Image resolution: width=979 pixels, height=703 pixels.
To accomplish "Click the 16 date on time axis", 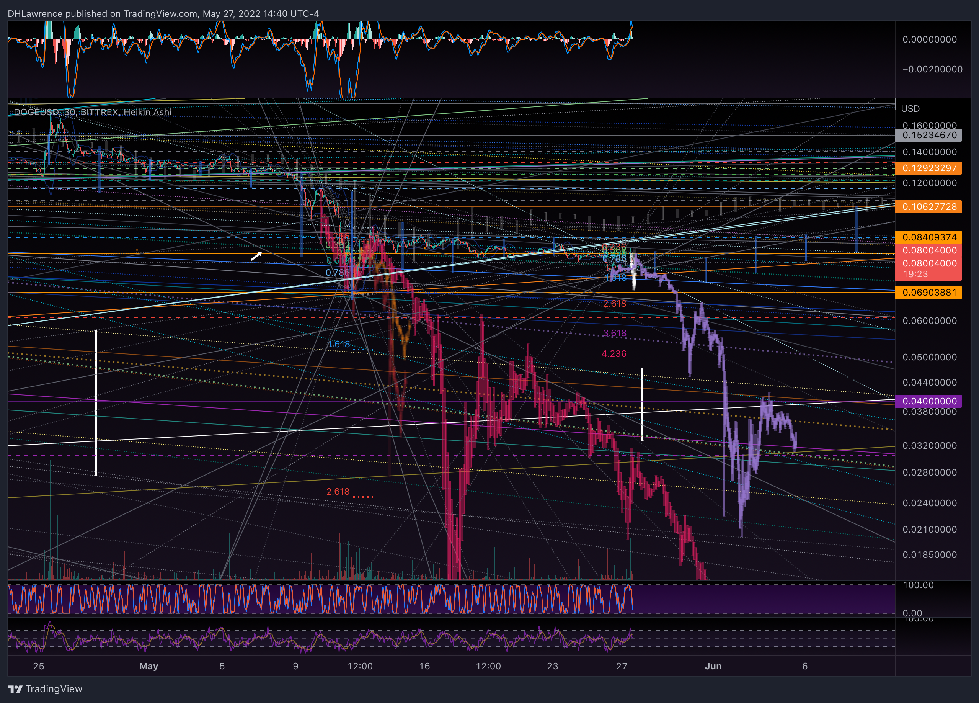I will (x=425, y=666).
